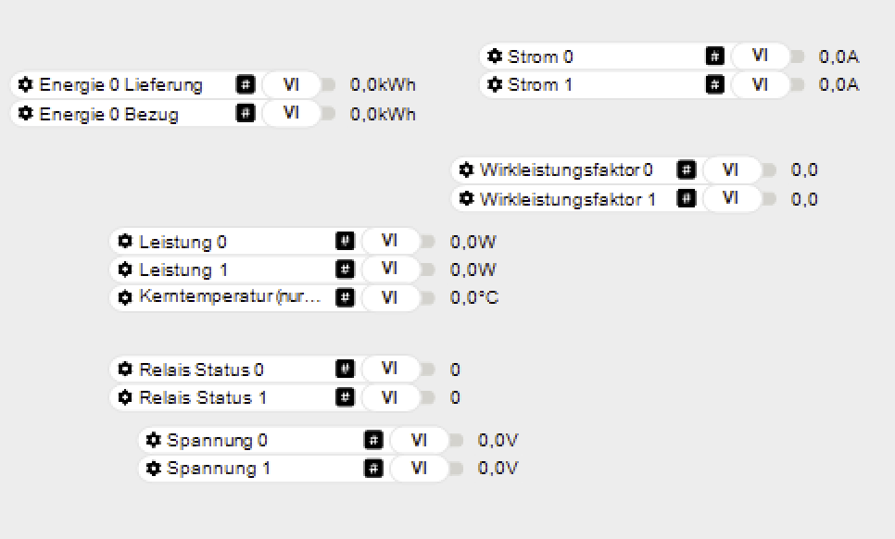Click the gray output connector of Relais Status 1
895x539 pixels.
(428, 398)
